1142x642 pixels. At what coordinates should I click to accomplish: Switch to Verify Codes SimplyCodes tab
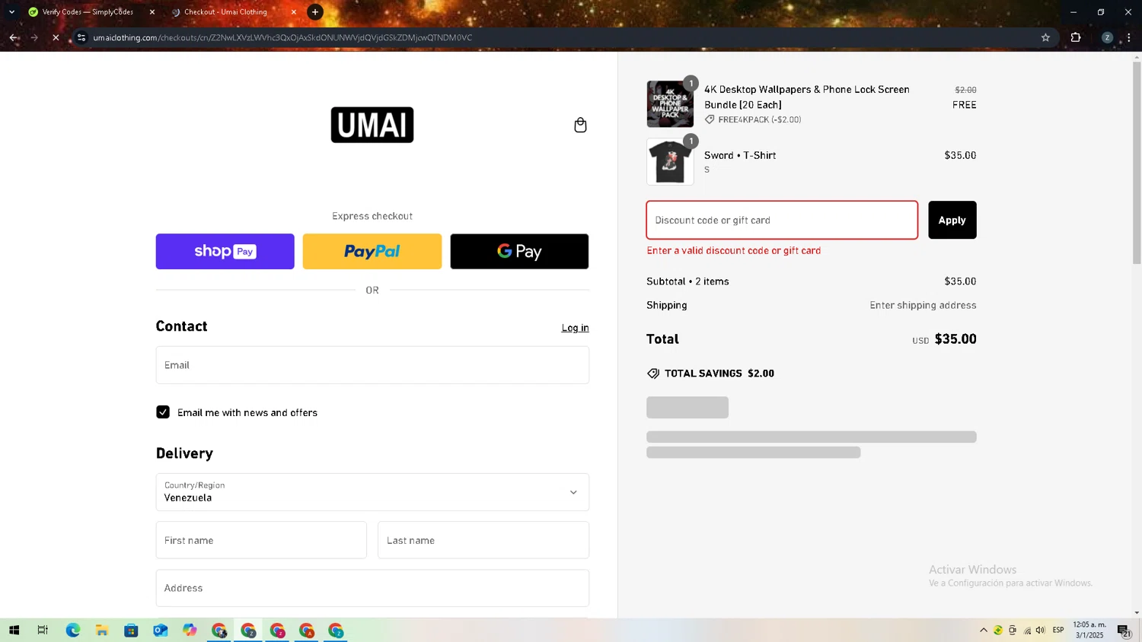coord(88,12)
